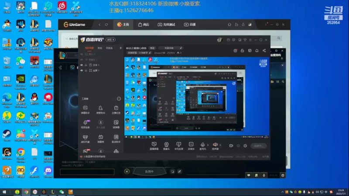The width and height of the screenshot is (349, 196).
Task: Add 多媒体 multimedia source
Action: (191, 146)
